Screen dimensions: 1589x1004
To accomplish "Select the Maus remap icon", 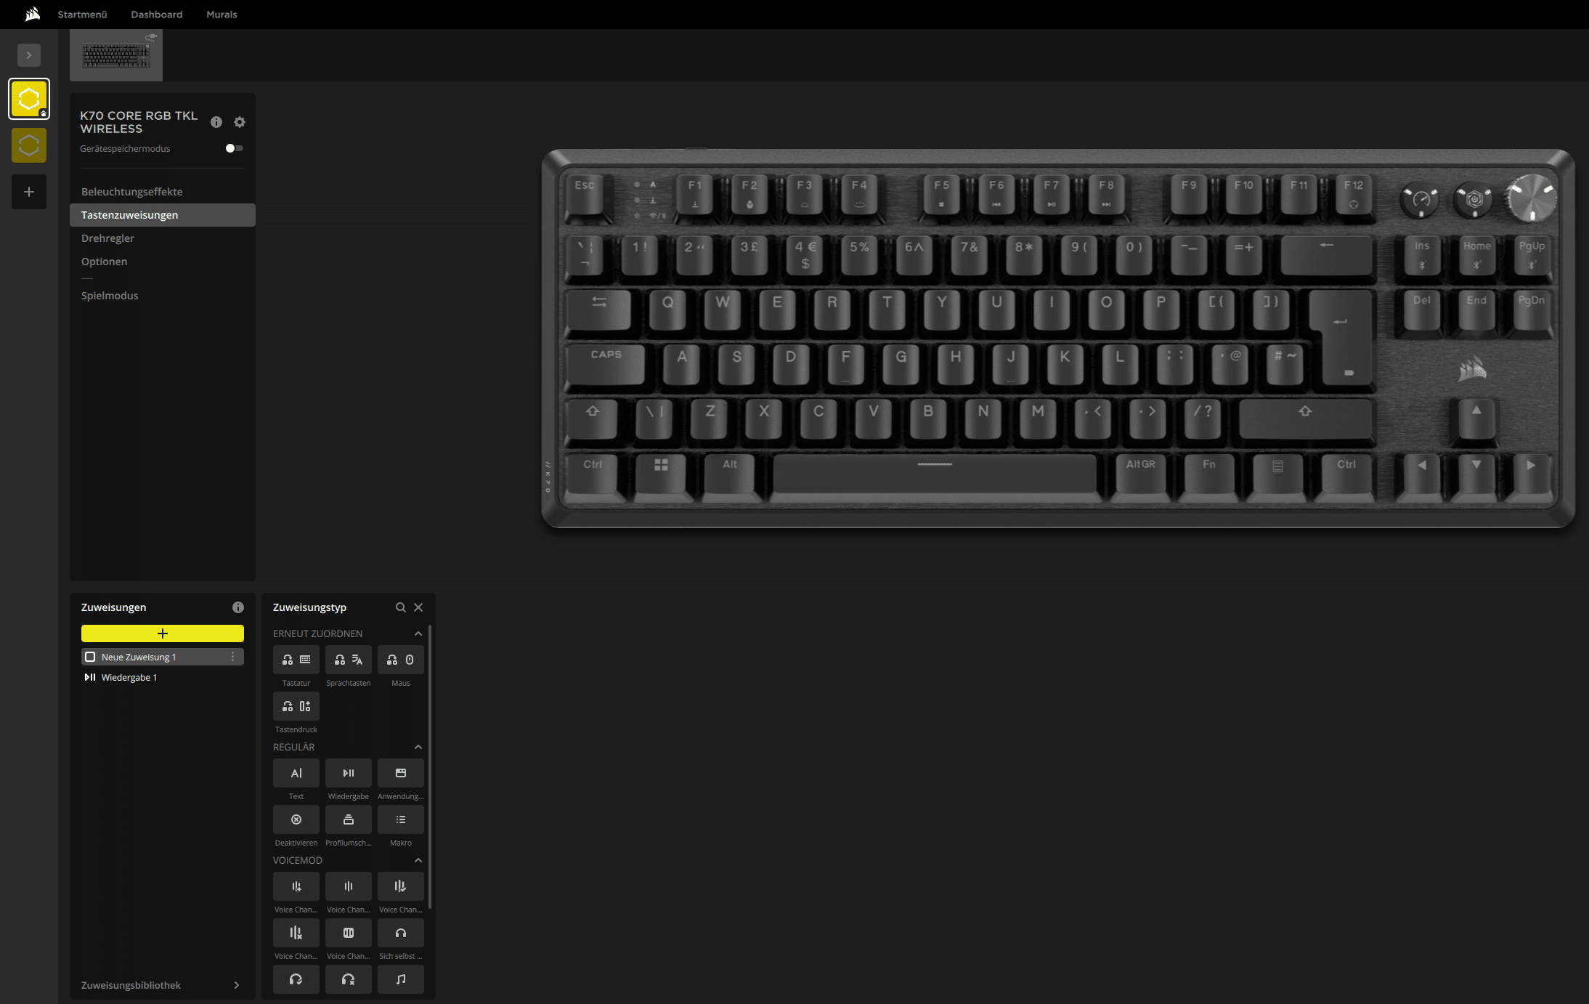I will pos(400,660).
